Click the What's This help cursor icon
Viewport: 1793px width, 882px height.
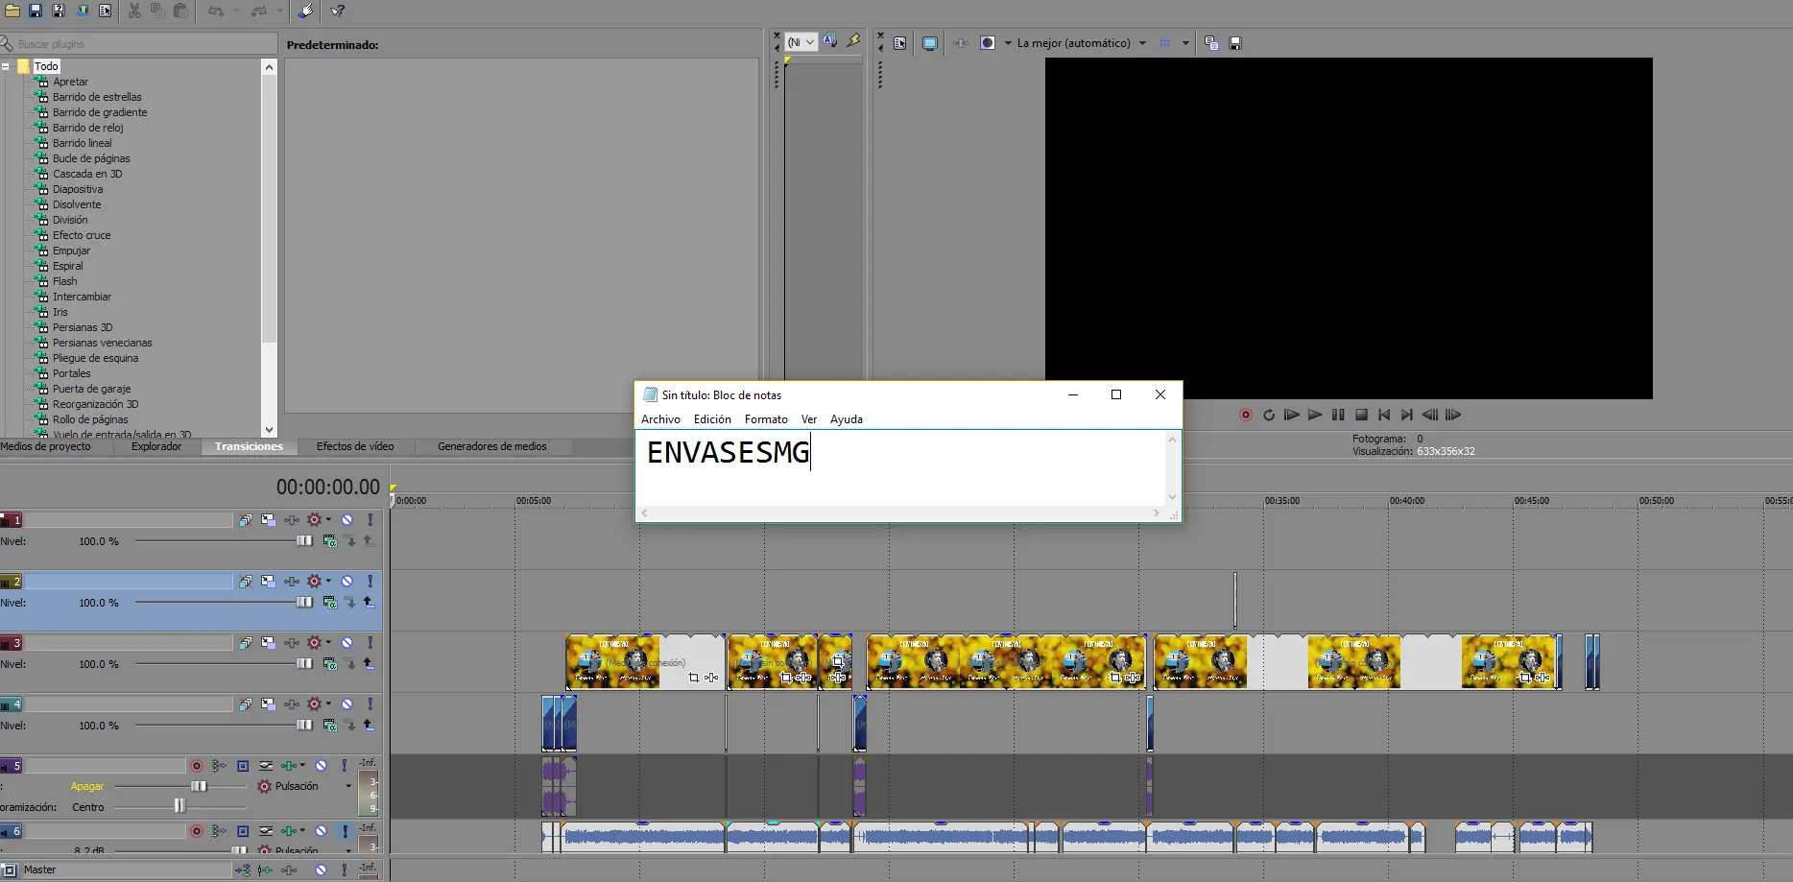(338, 11)
